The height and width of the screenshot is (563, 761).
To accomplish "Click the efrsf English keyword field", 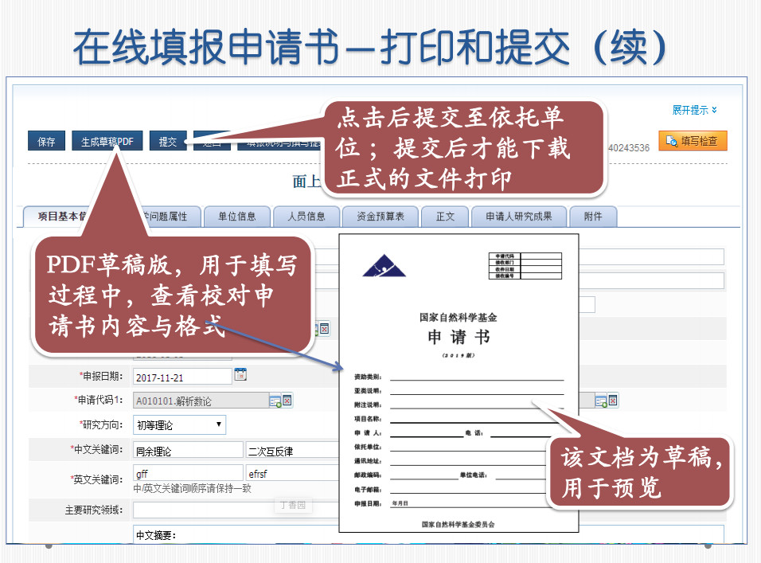I will pos(293,473).
